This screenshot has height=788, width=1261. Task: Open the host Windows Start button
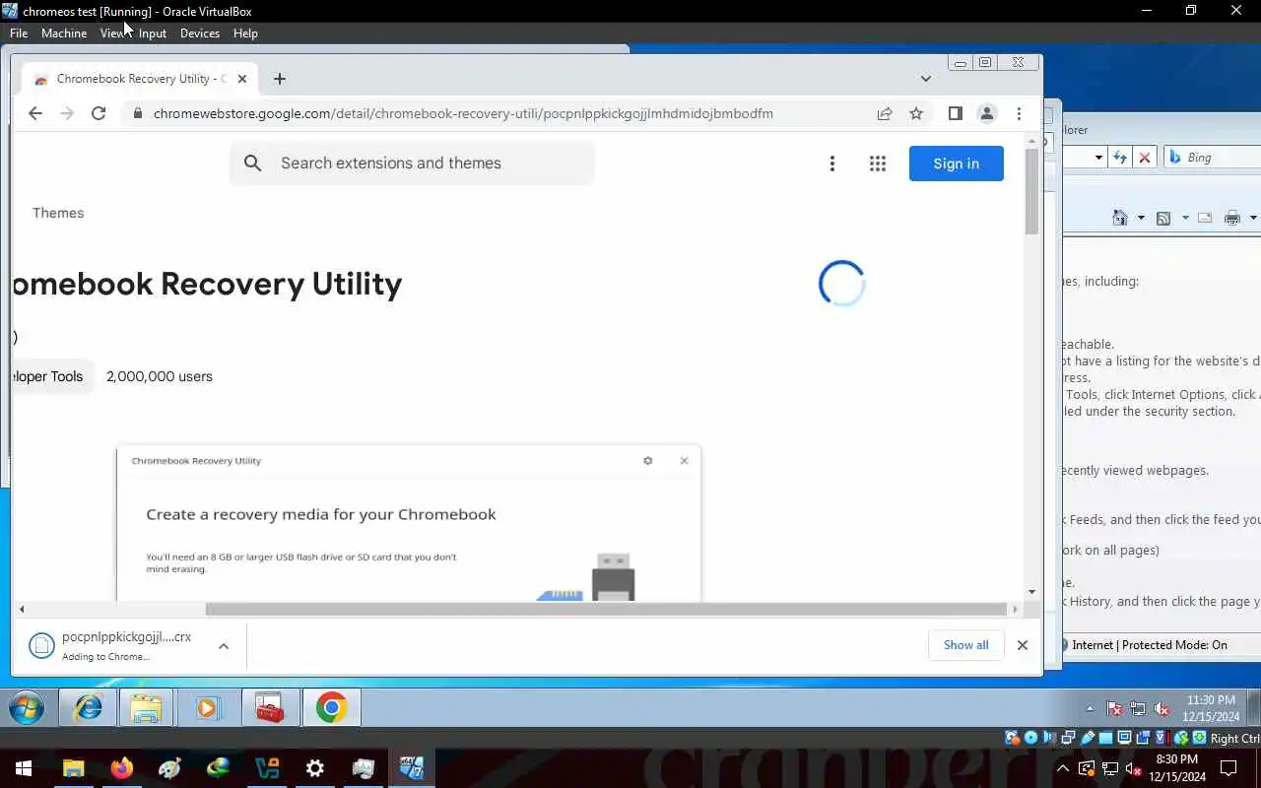(24, 768)
